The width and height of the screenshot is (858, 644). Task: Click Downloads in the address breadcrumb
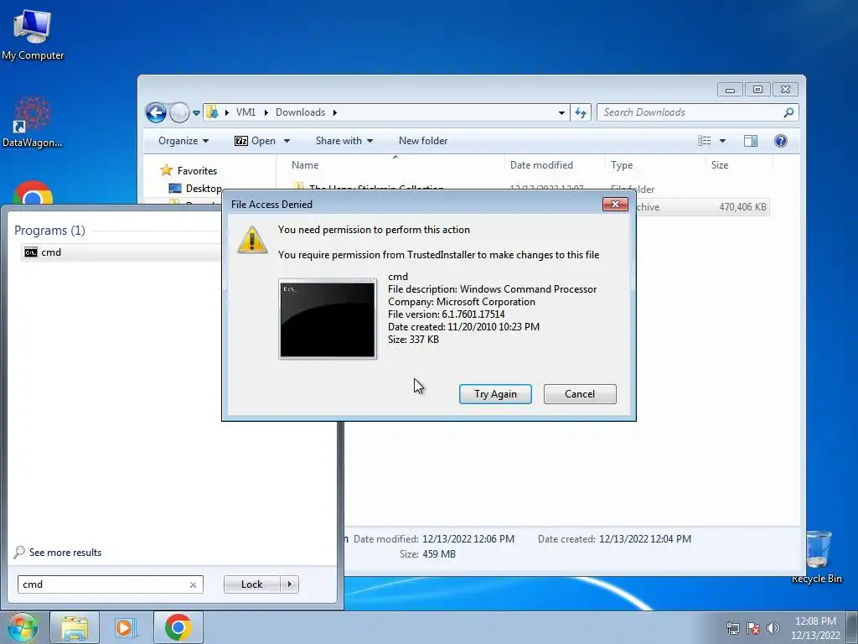(300, 112)
